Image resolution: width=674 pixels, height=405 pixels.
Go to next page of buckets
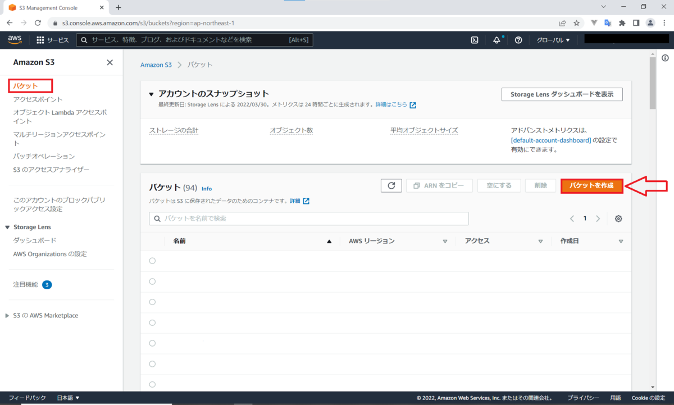click(598, 219)
